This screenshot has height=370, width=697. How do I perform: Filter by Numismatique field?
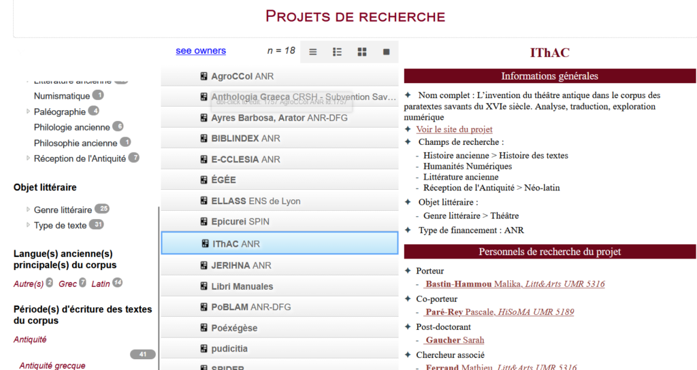pos(62,96)
